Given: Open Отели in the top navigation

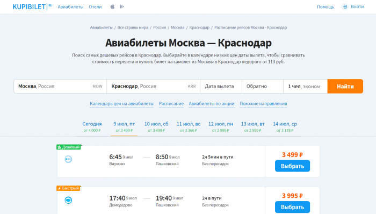Looking at the screenshot, I should click(x=95, y=7).
